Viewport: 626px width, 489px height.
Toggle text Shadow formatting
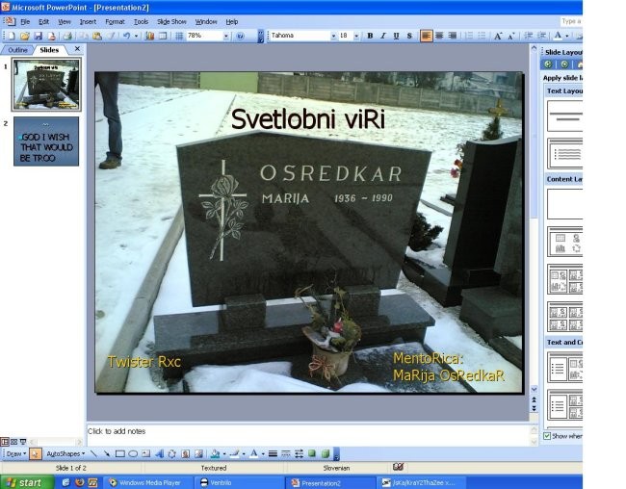(409, 36)
